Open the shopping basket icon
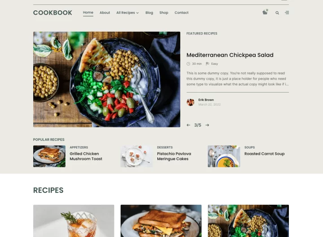Image resolution: width=323 pixels, height=237 pixels. point(265,13)
